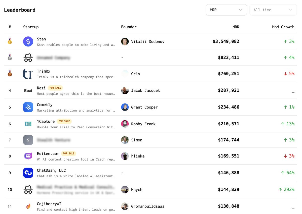302x214 pixels.
Task: Open the Stan startup name
Action: tap(41, 39)
